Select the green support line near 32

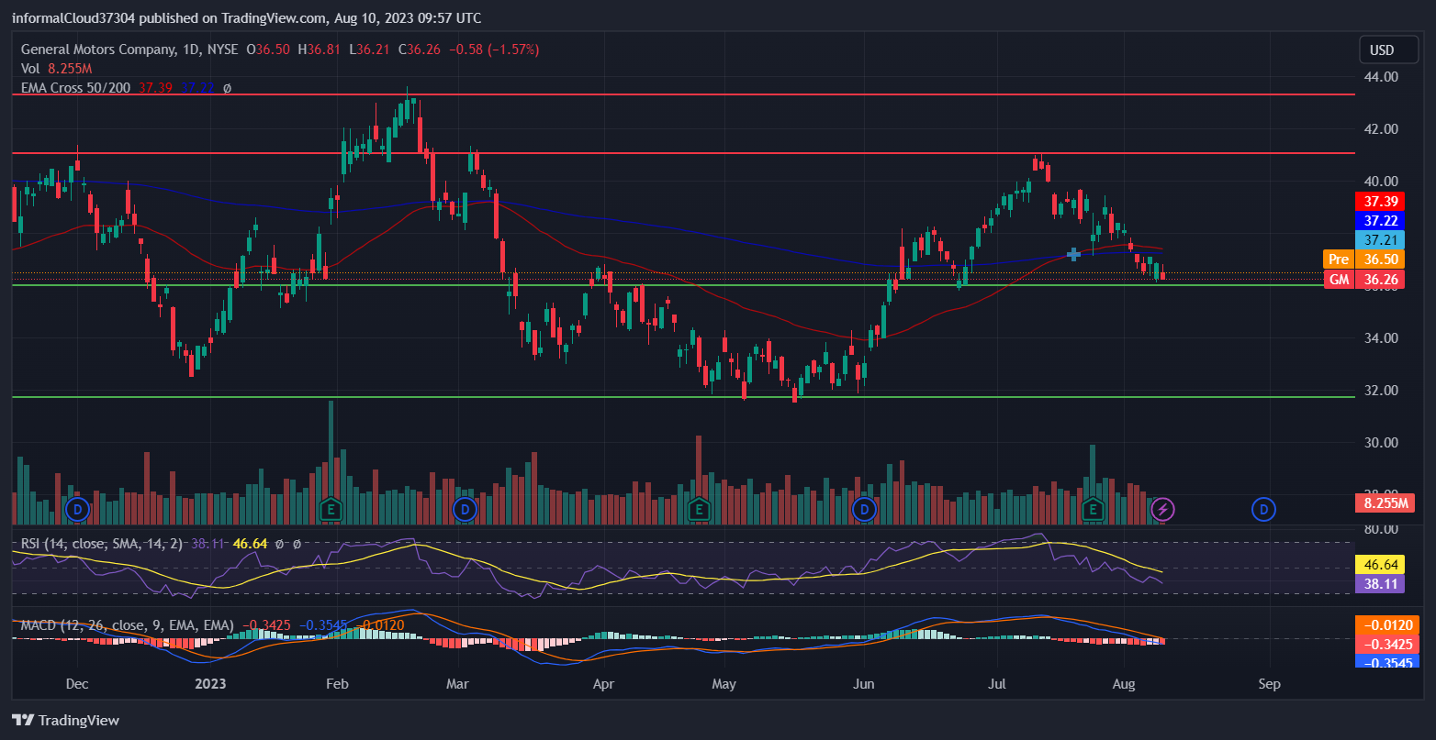pos(683,397)
